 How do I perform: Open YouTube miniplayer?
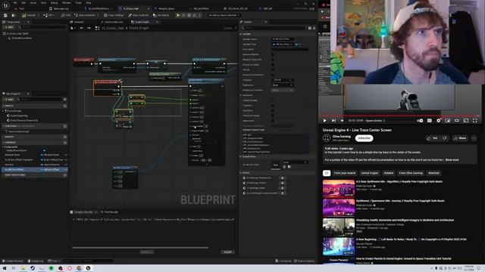click(x=448, y=121)
